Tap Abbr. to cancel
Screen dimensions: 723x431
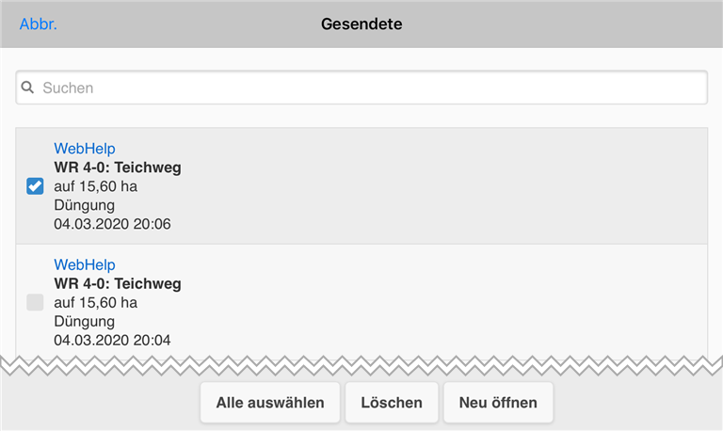click(39, 24)
